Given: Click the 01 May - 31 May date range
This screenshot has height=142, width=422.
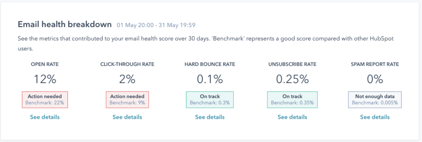Looking at the screenshot, I should coord(156,25).
